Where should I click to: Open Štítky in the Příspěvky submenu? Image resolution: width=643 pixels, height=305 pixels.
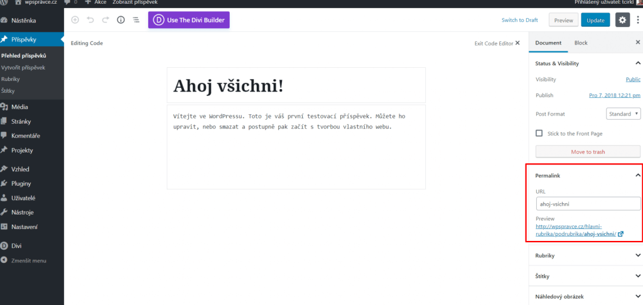click(8, 90)
